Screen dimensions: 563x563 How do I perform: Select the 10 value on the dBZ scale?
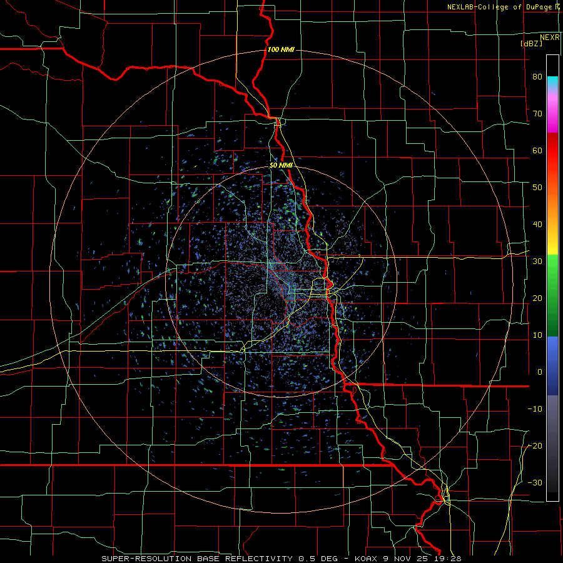tap(537, 335)
